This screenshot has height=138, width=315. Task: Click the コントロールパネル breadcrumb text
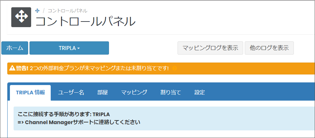[x=68, y=11]
